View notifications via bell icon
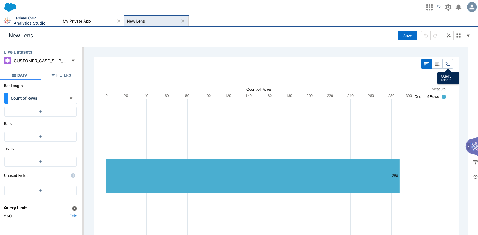 coord(458,7)
